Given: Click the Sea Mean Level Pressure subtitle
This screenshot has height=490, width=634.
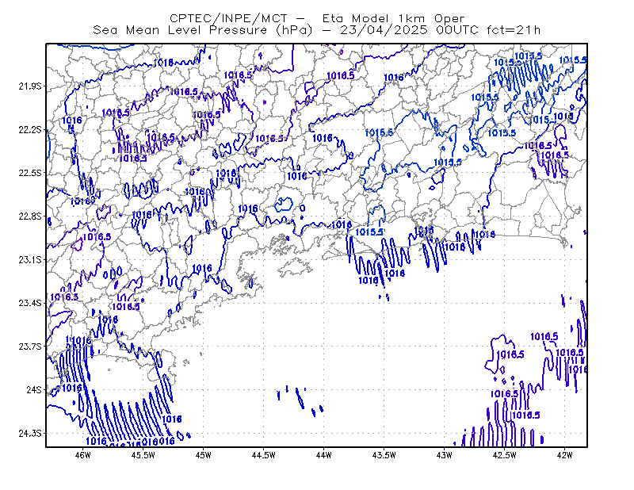Looking at the screenshot, I should point(316,30).
